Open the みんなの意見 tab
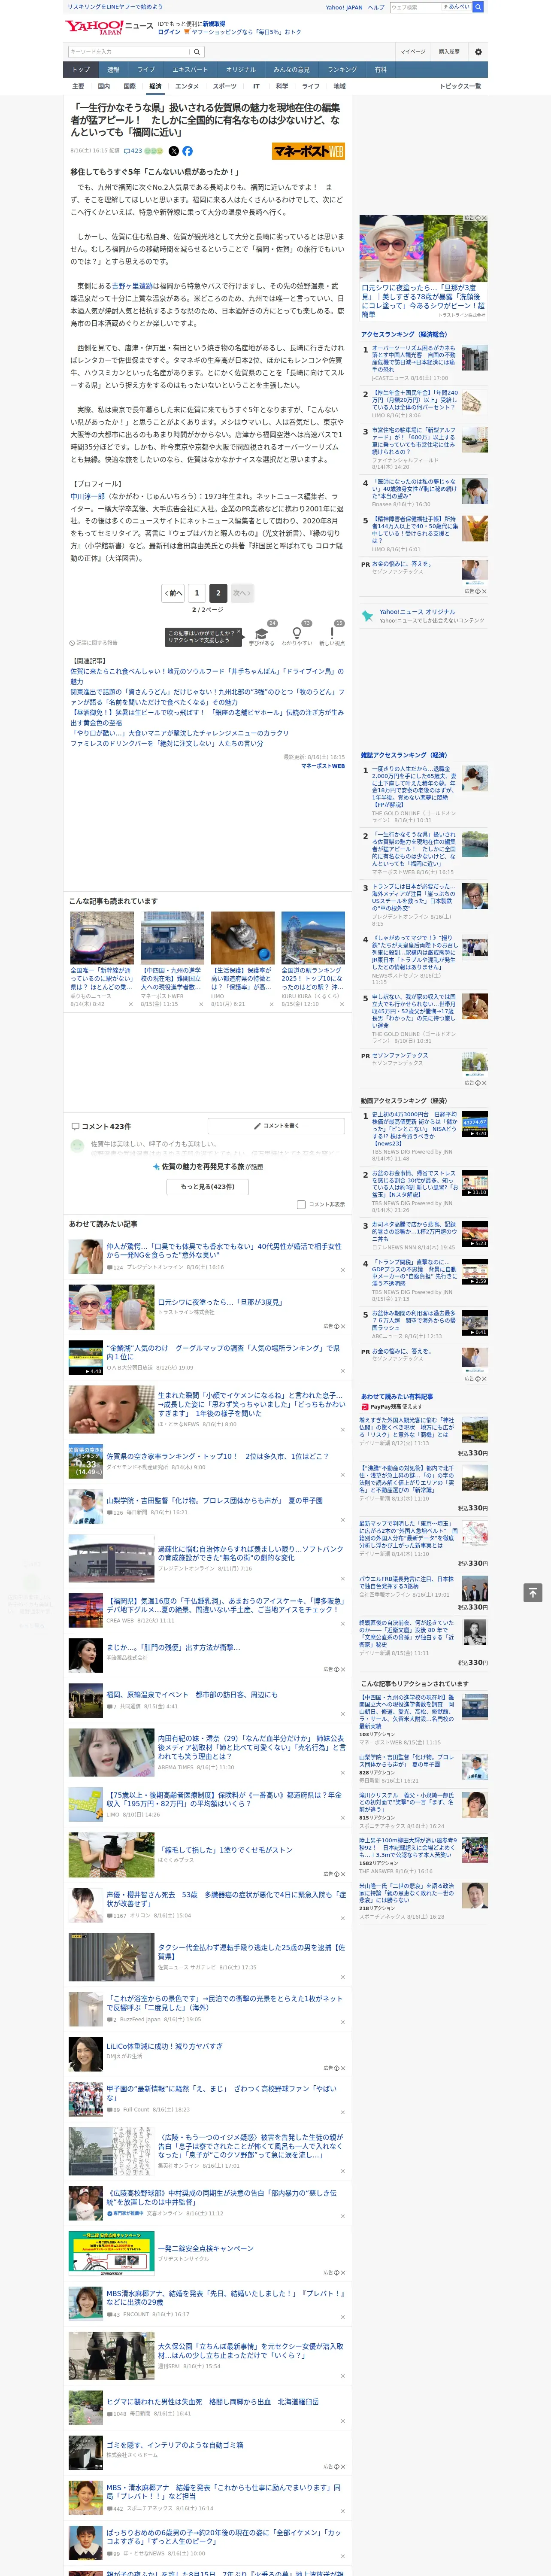 tap(291, 70)
